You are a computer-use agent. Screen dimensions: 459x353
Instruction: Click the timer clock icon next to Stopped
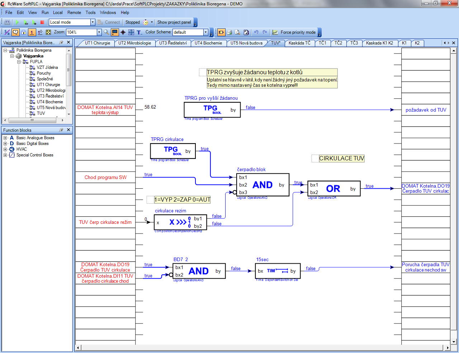(146, 22)
